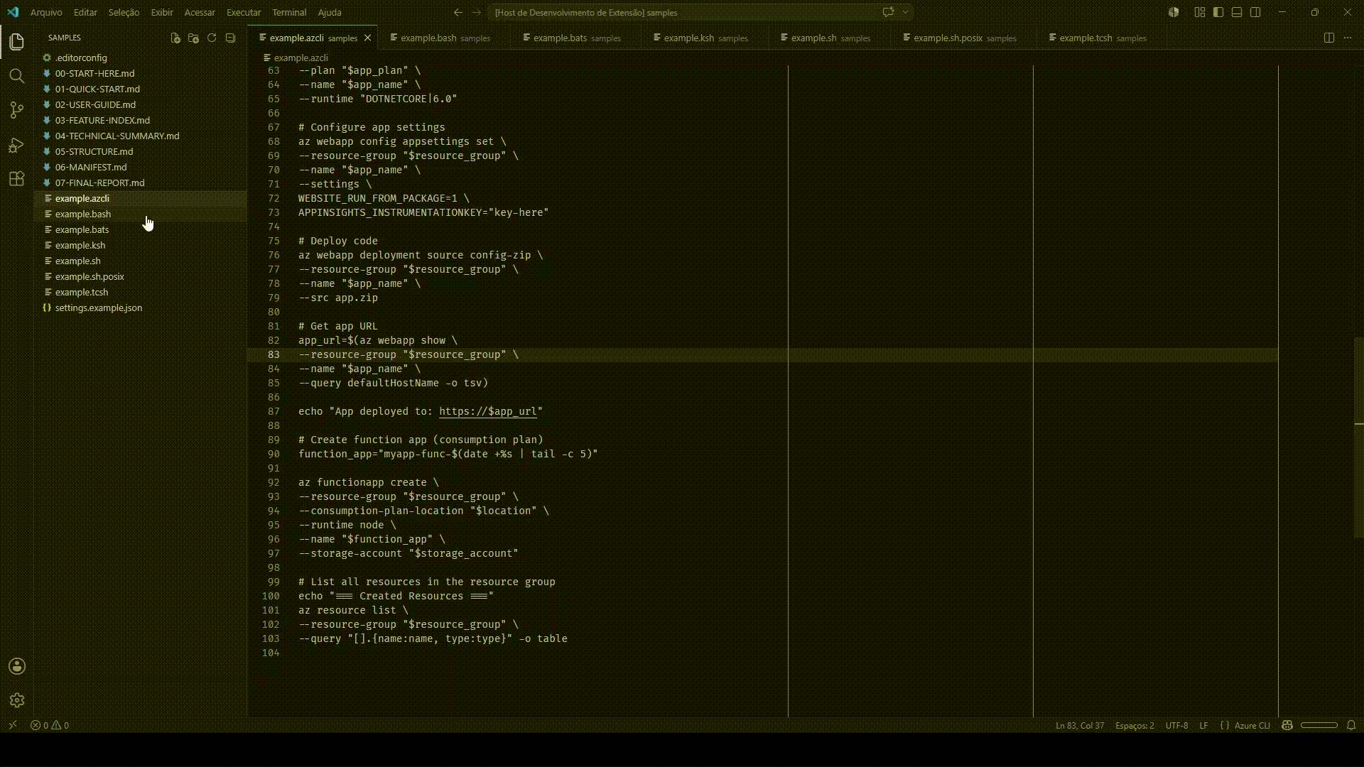The image size is (1364, 767).
Task: Open the https://$app_url link in editor
Action: pyautogui.click(x=488, y=411)
